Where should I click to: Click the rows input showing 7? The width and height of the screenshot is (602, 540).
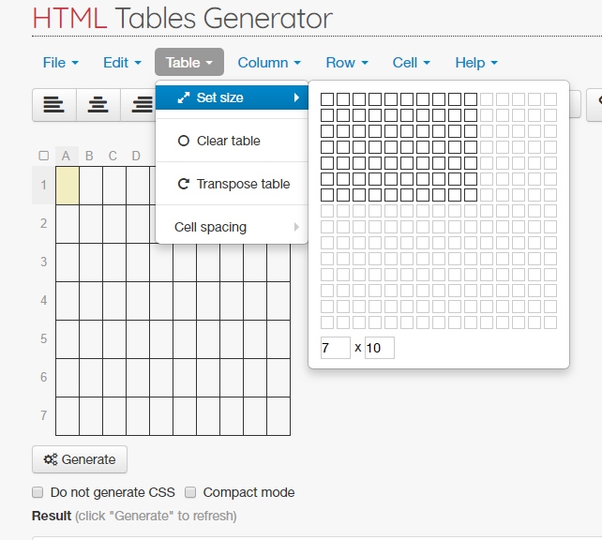coord(336,348)
